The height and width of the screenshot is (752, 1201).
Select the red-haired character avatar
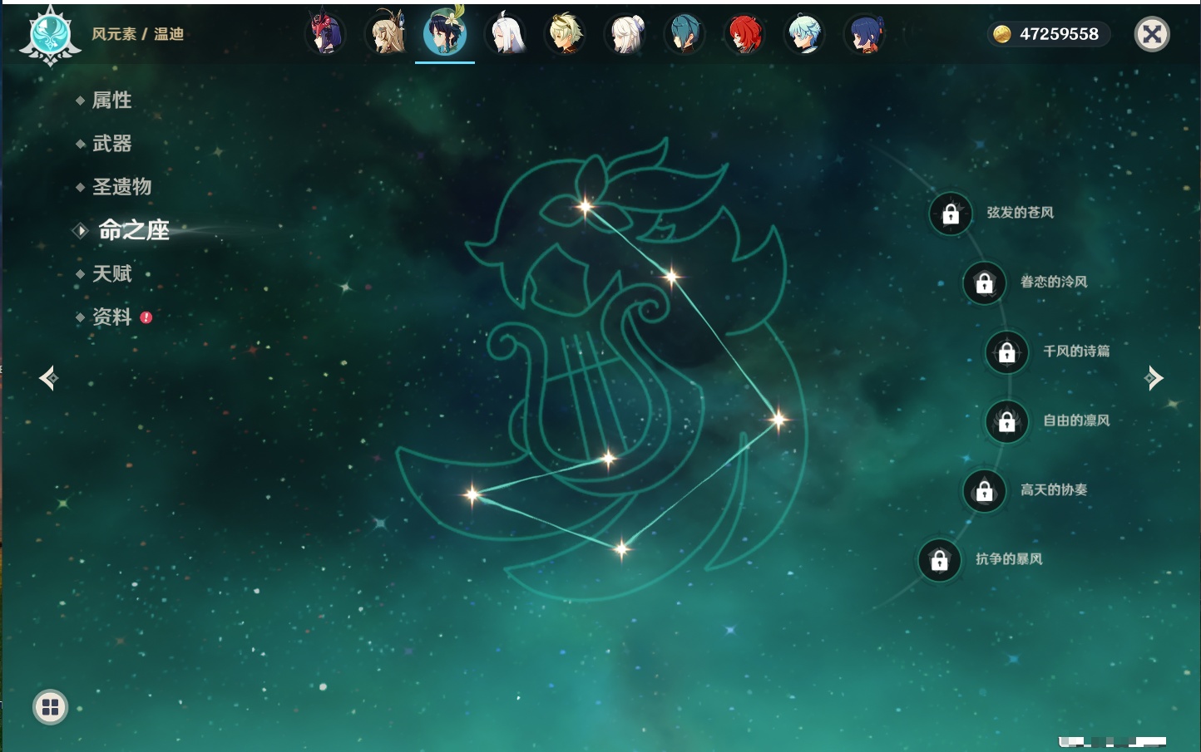pos(745,34)
